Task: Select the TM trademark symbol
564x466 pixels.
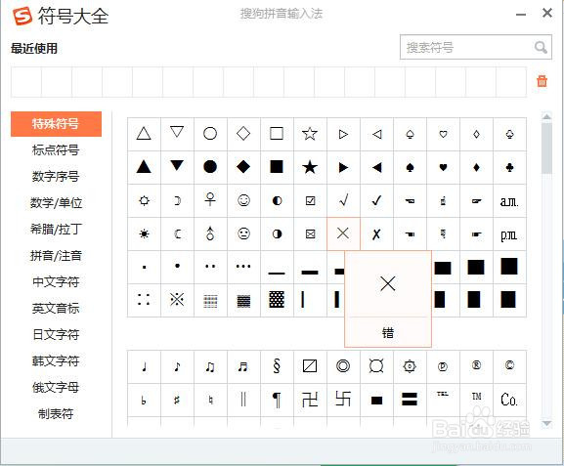Action: [476, 400]
